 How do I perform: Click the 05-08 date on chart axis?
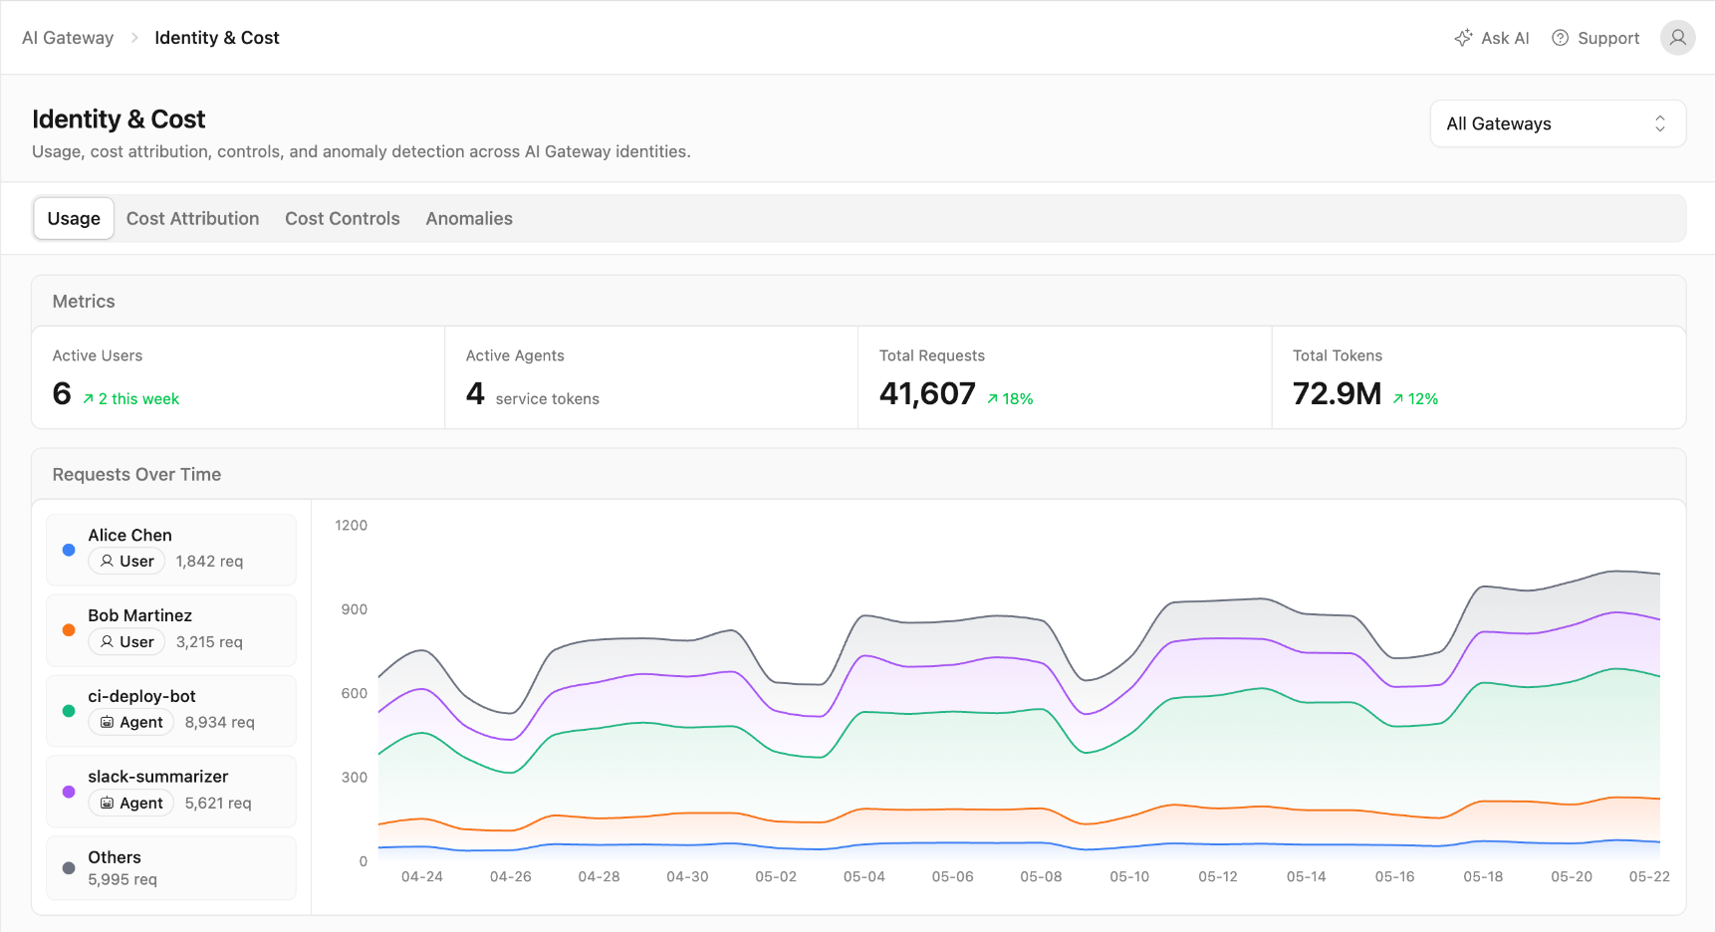(x=1041, y=877)
